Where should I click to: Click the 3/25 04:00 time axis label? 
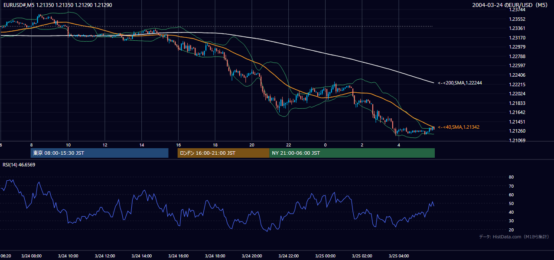tap(399, 256)
